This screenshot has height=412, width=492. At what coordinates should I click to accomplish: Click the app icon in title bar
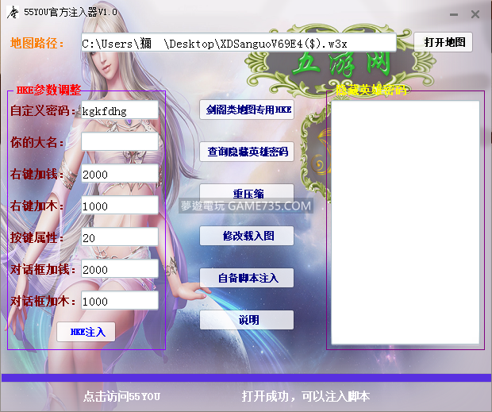click(x=13, y=13)
